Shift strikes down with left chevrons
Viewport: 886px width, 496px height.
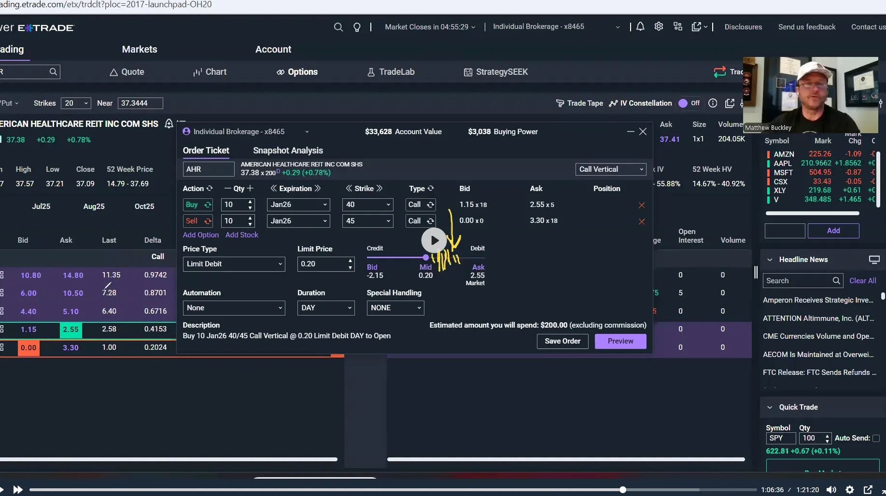tap(349, 188)
